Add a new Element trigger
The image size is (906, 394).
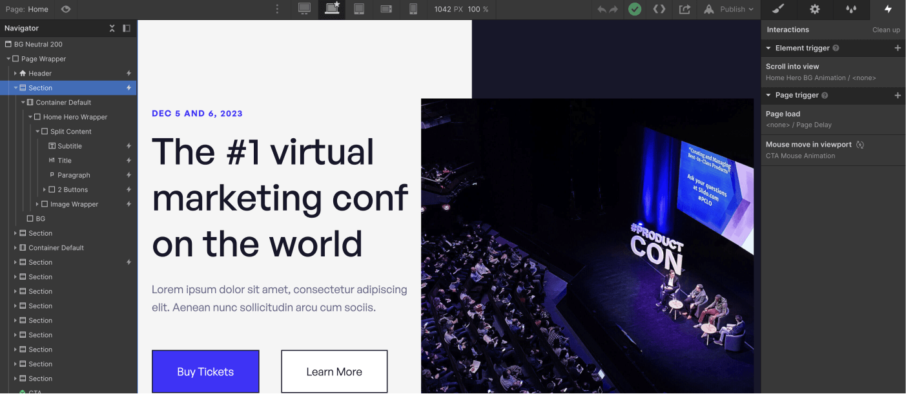click(898, 48)
